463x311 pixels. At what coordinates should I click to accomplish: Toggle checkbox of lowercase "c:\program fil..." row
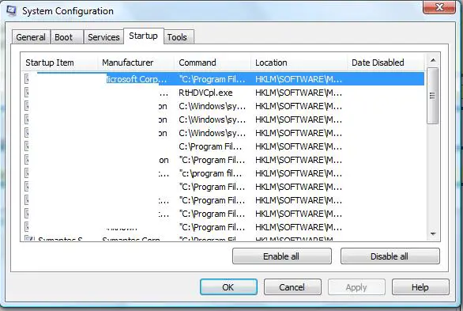27,173
